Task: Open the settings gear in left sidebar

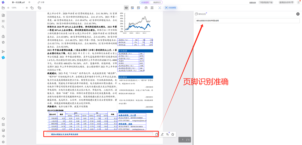Action: pyautogui.click(x=3, y=142)
